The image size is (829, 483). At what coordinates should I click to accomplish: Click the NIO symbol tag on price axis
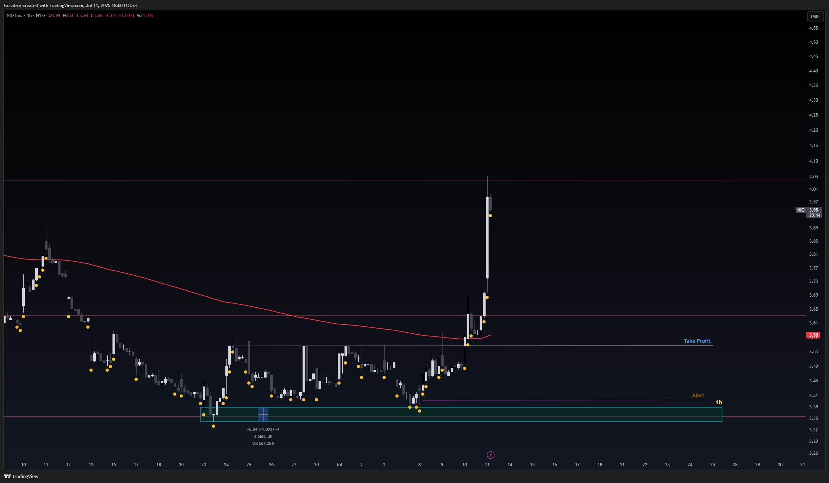[x=801, y=210]
